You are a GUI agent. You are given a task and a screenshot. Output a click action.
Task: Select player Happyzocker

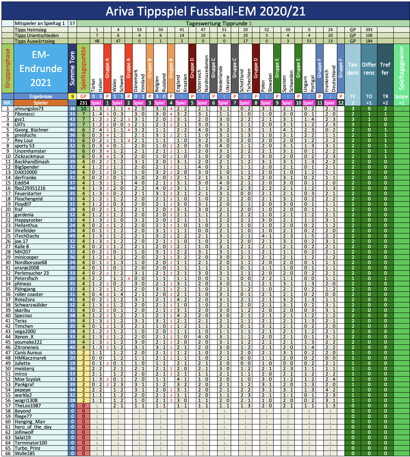[41, 220]
